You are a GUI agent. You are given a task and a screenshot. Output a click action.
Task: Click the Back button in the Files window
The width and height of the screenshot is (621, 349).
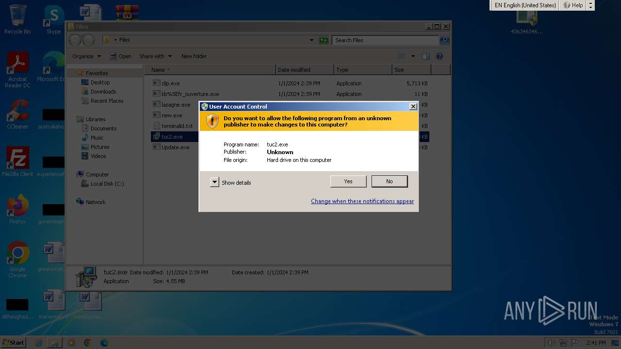pyautogui.click(x=75, y=40)
